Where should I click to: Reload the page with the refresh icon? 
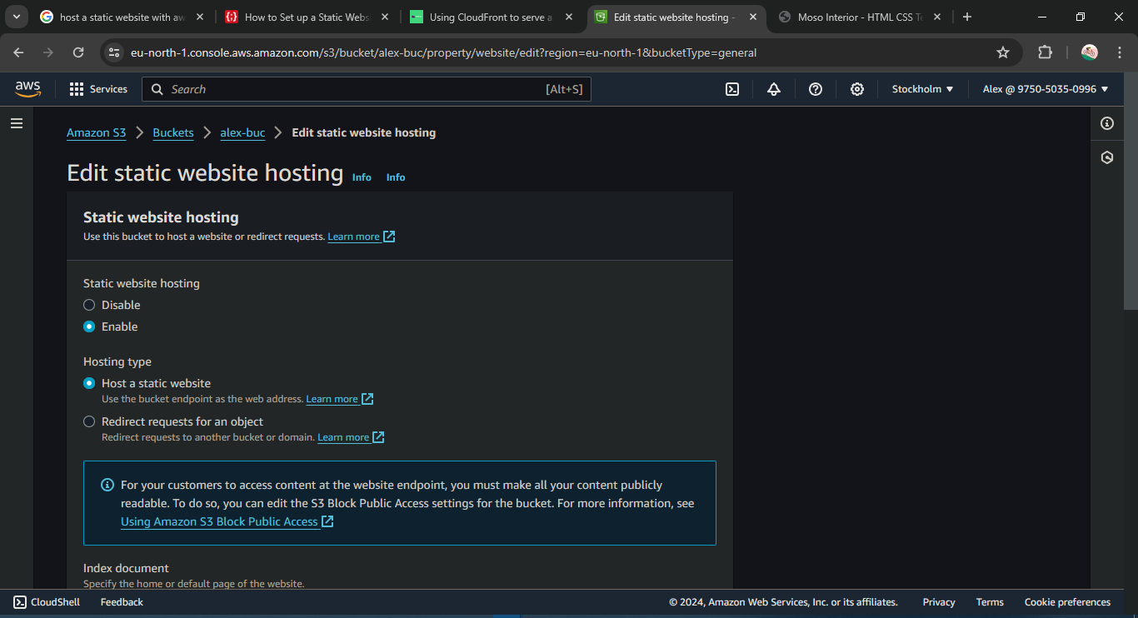(78, 52)
